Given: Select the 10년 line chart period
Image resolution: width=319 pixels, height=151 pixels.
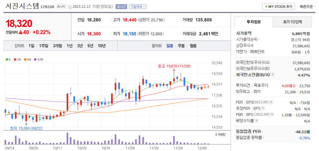Looking at the screenshot, I should click(102, 46).
